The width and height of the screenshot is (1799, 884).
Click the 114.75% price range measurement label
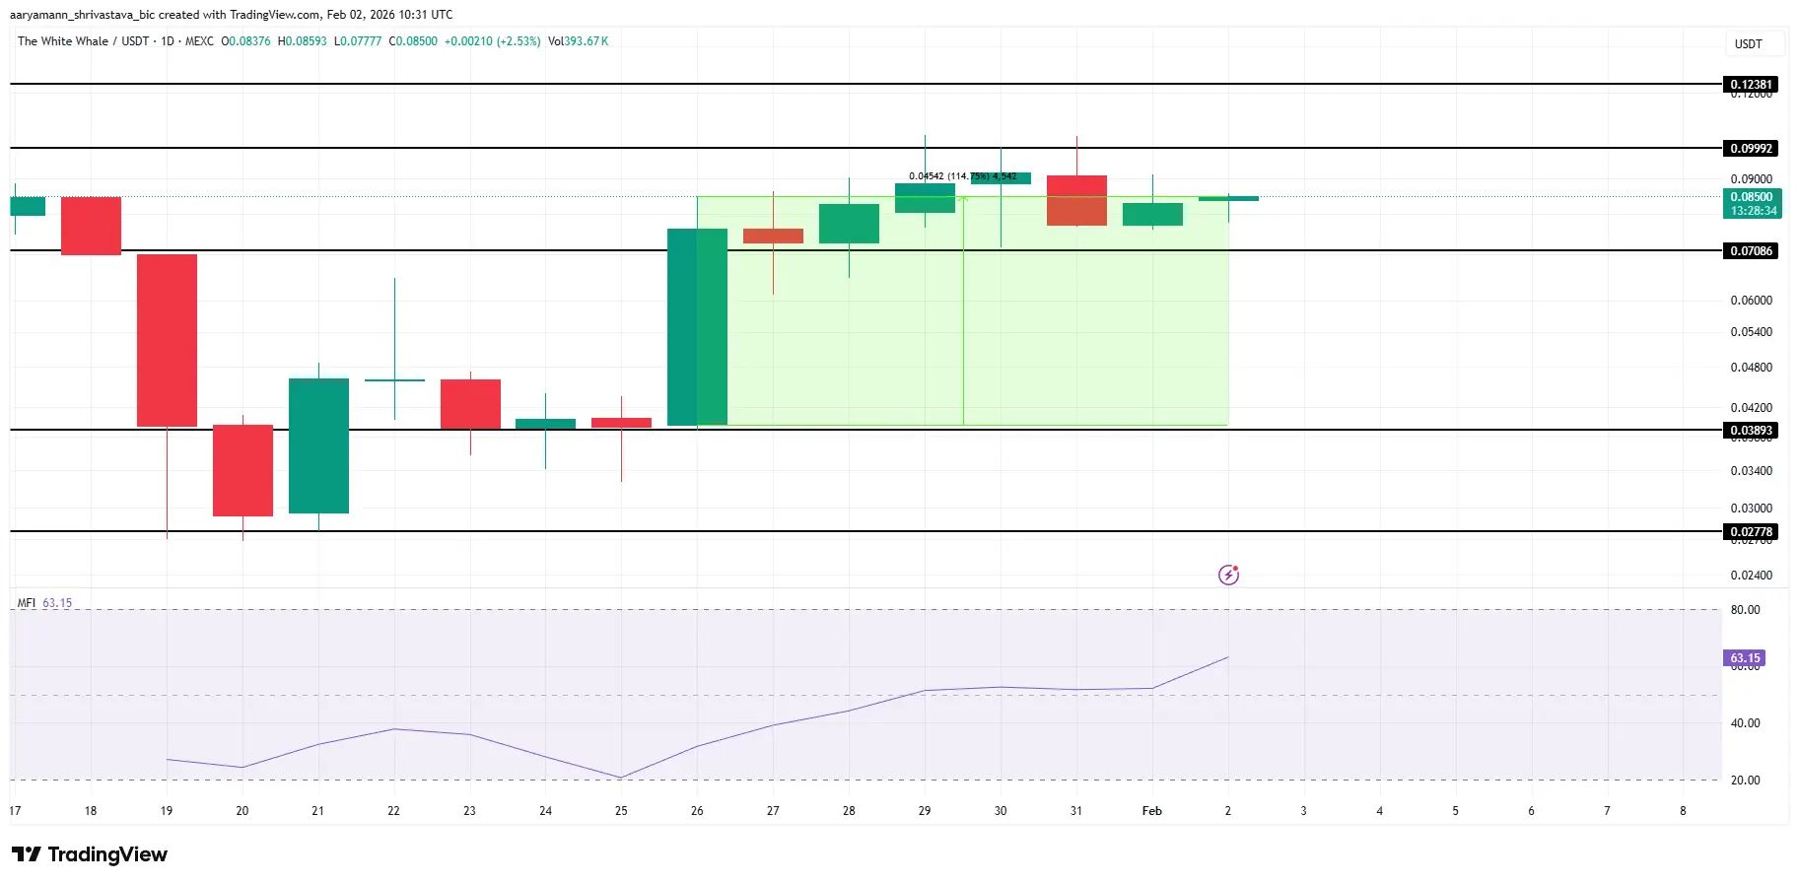coord(961,176)
